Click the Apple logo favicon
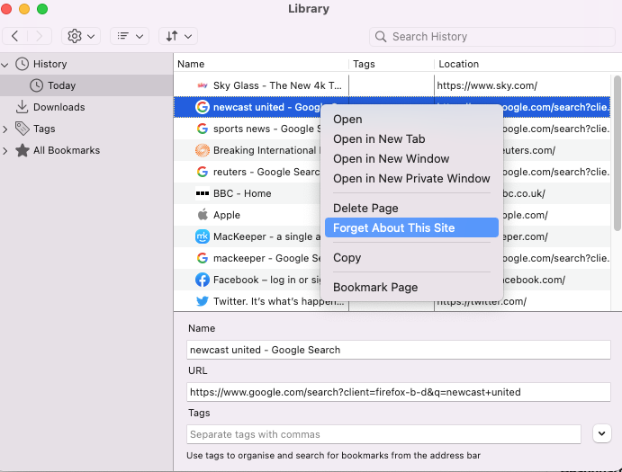Screen dimensions: 622x472 click(203, 214)
